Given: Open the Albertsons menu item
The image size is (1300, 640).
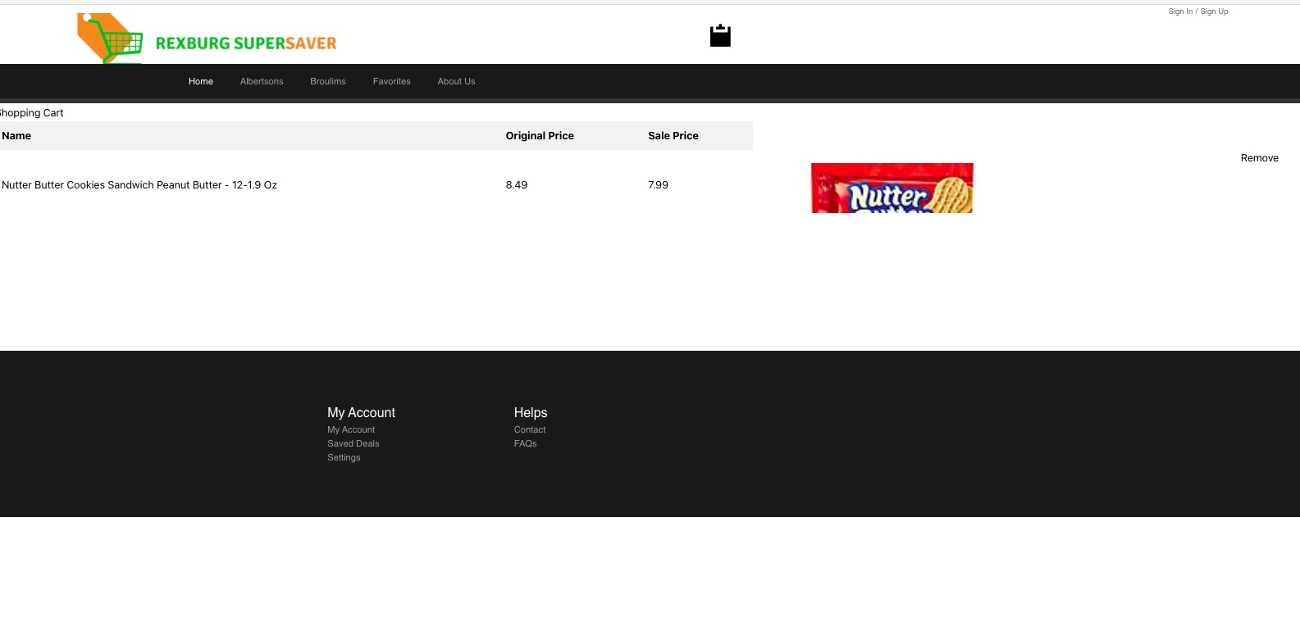Looking at the screenshot, I should tap(262, 81).
